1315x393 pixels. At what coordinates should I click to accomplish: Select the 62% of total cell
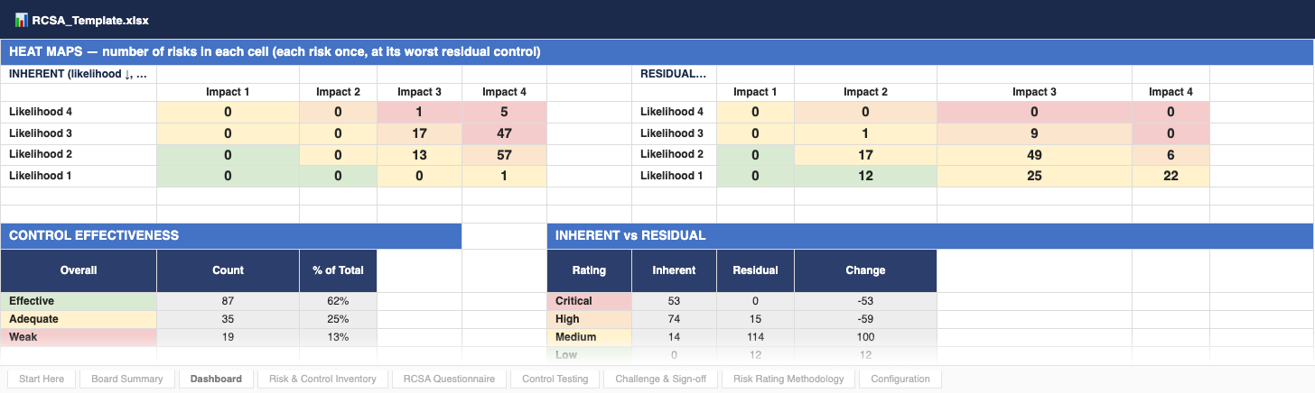point(338,301)
